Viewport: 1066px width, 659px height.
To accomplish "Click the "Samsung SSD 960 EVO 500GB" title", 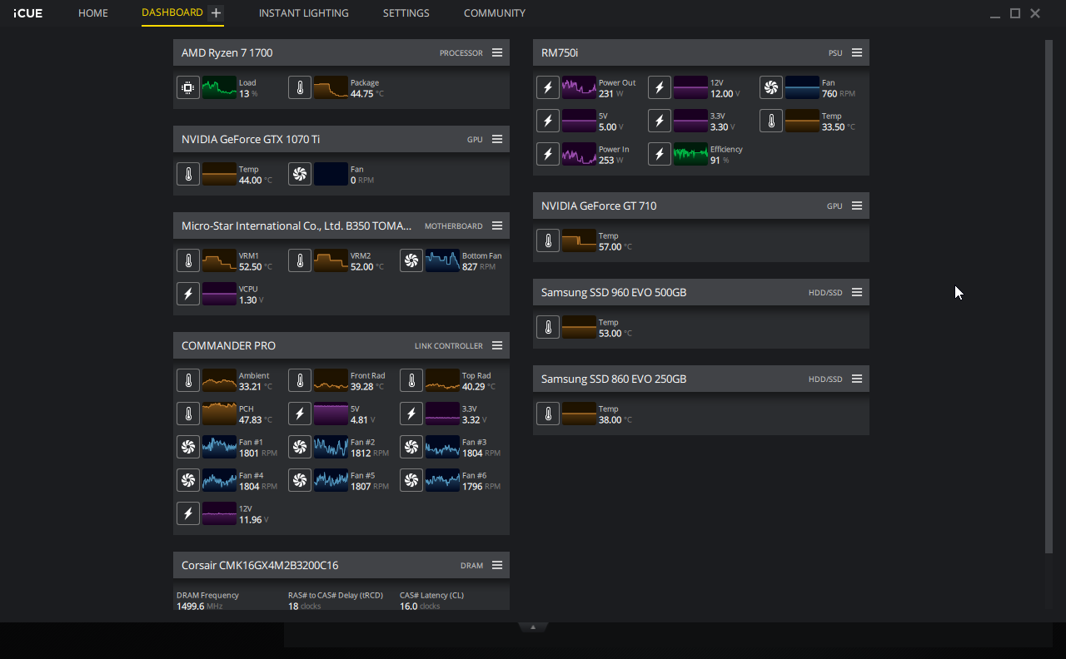I will 614,292.
